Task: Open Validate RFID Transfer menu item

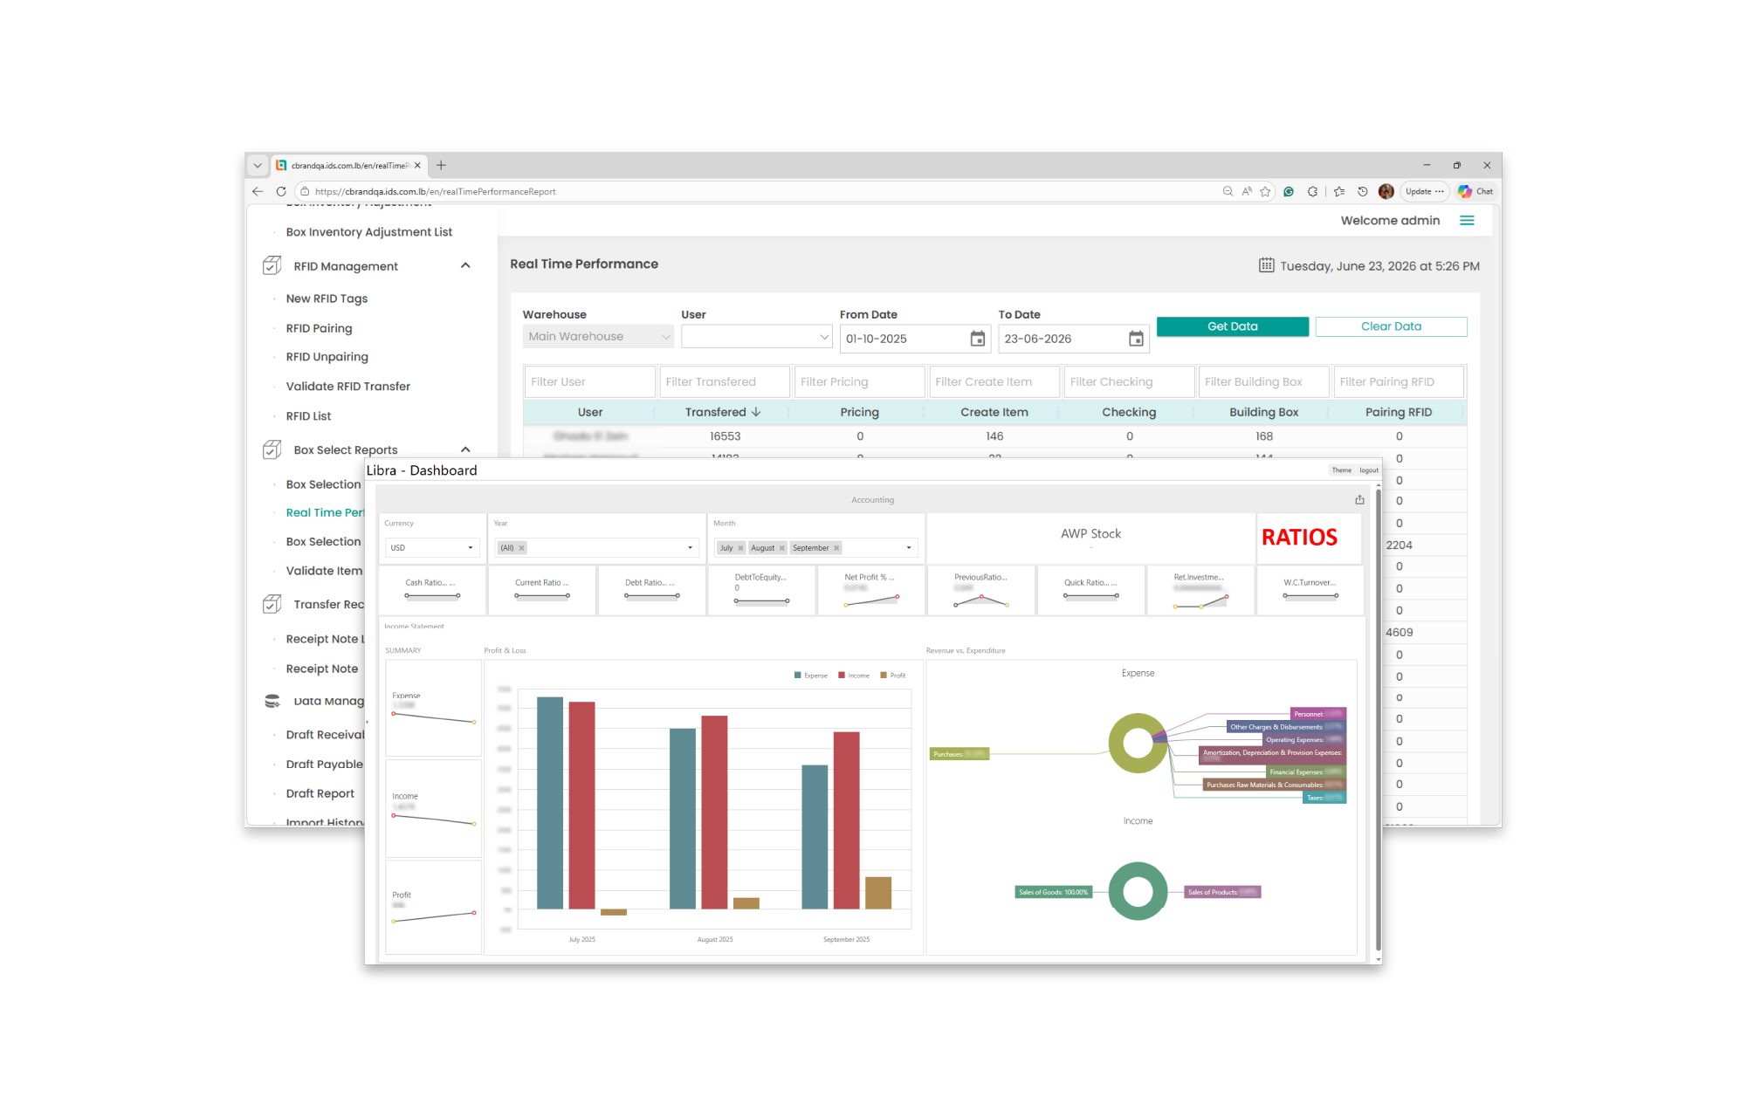Action: [x=347, y=386]
